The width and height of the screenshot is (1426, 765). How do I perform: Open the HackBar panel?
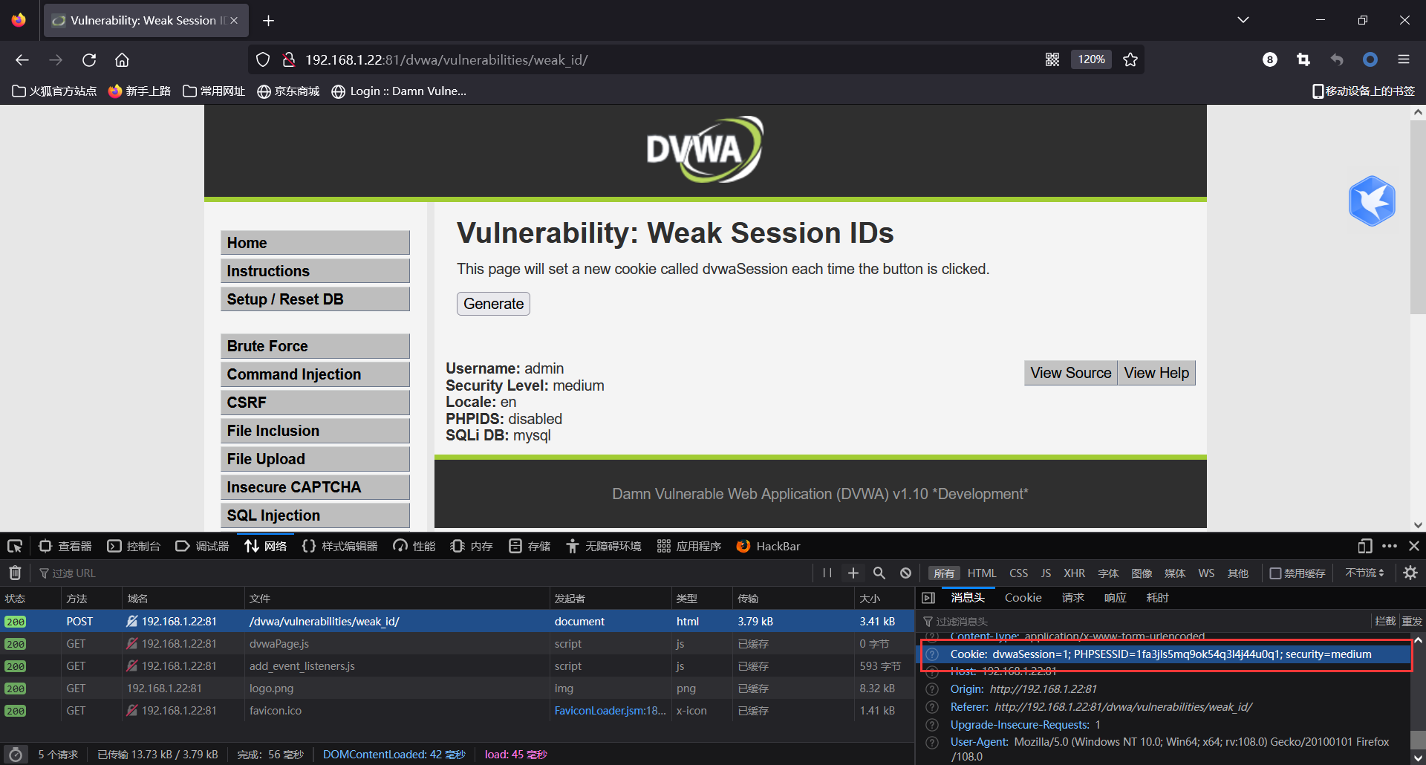tap(768, 547)
